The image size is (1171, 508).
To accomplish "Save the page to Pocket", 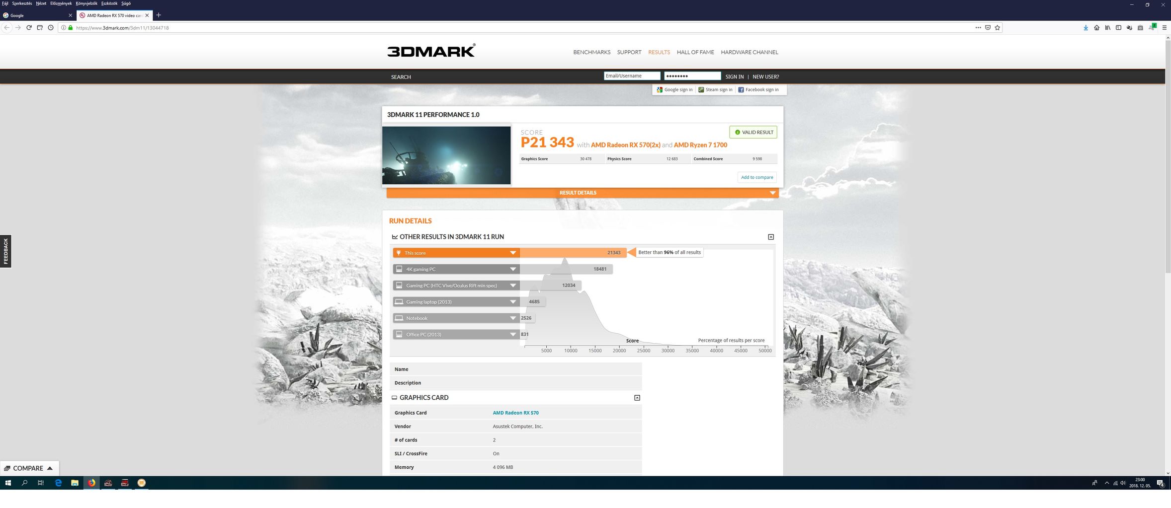I will click(x=988, y=28).
